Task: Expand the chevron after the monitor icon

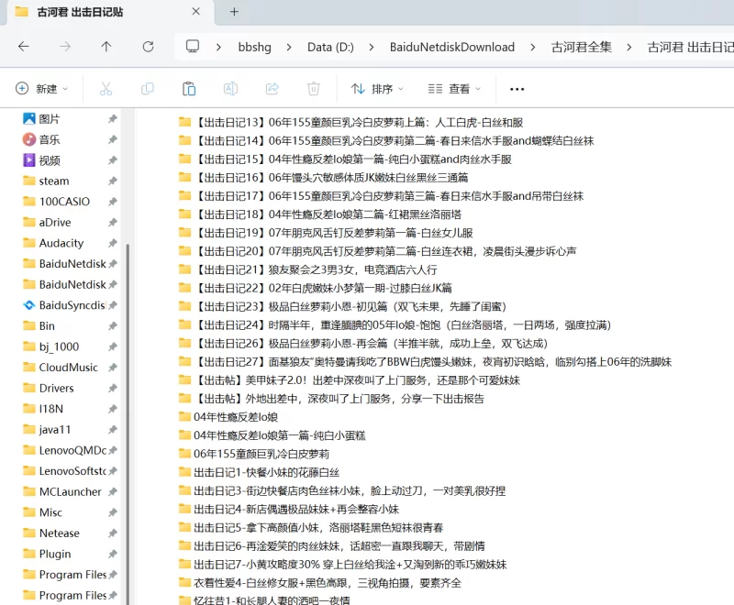Action: tap(218, 48)
